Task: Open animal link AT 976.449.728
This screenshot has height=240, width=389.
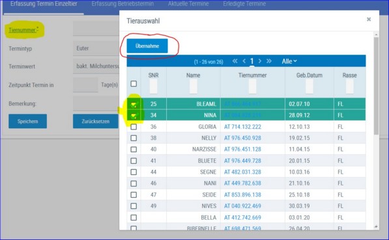Action: click(242, 161)
